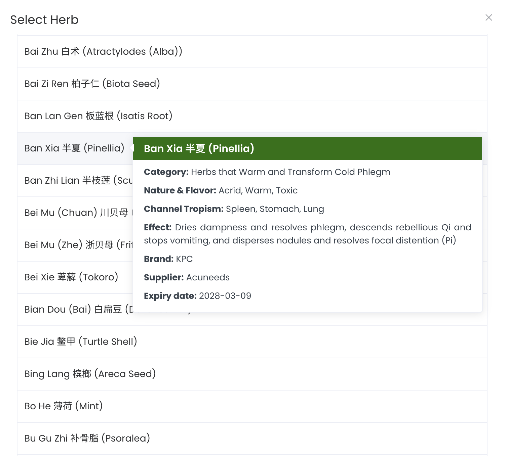Screen dimensions: 505x456
Task: Pick Ban Lan Gen (Isatis Root)
Action: (98, 116)
